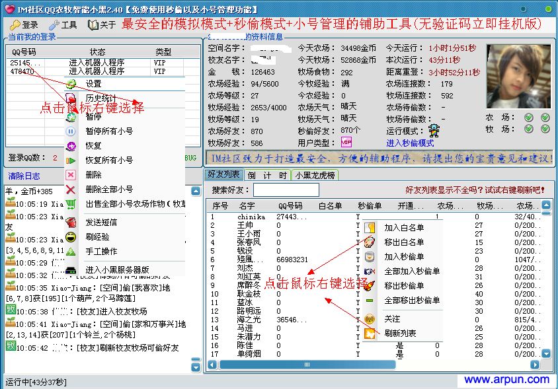Click the 刷新列表 orange icon

370,334
